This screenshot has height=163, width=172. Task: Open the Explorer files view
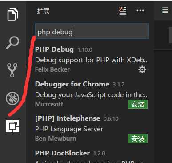point(13,14)
